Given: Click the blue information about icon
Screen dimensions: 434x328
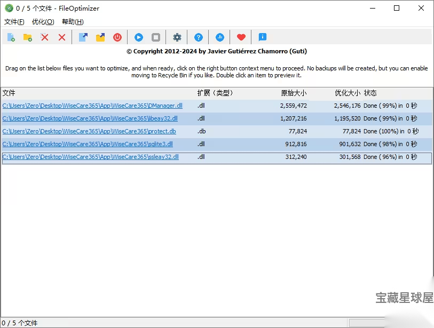Looking at the screenshot, I should pyautogui.click(x=263, y=37).
